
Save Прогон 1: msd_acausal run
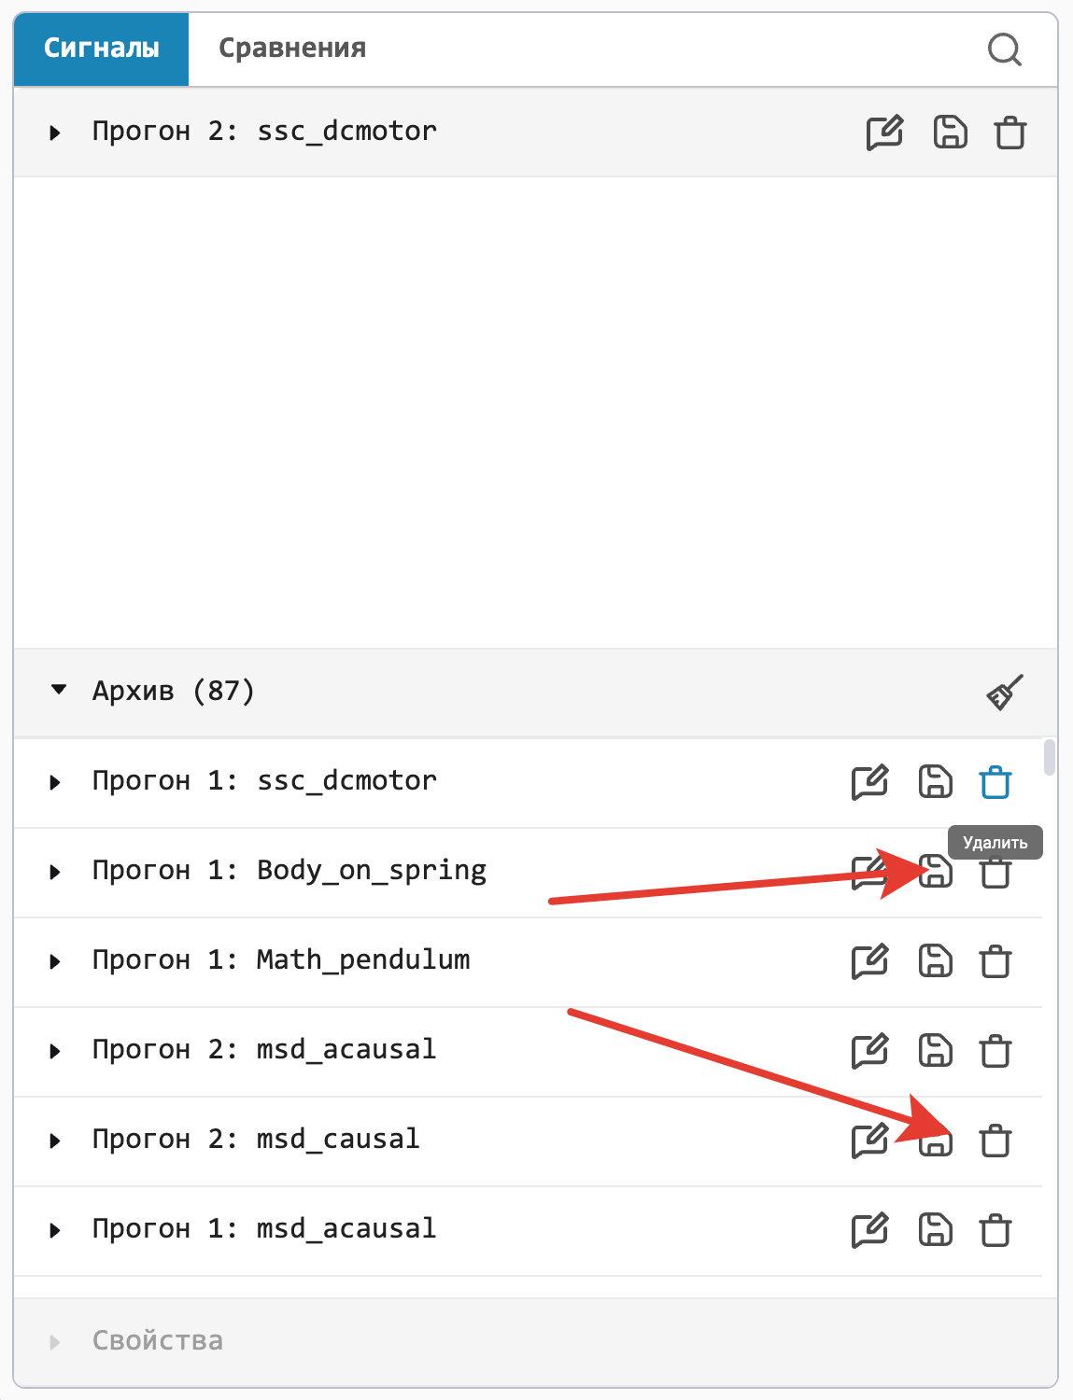(x=935, y=1230)
